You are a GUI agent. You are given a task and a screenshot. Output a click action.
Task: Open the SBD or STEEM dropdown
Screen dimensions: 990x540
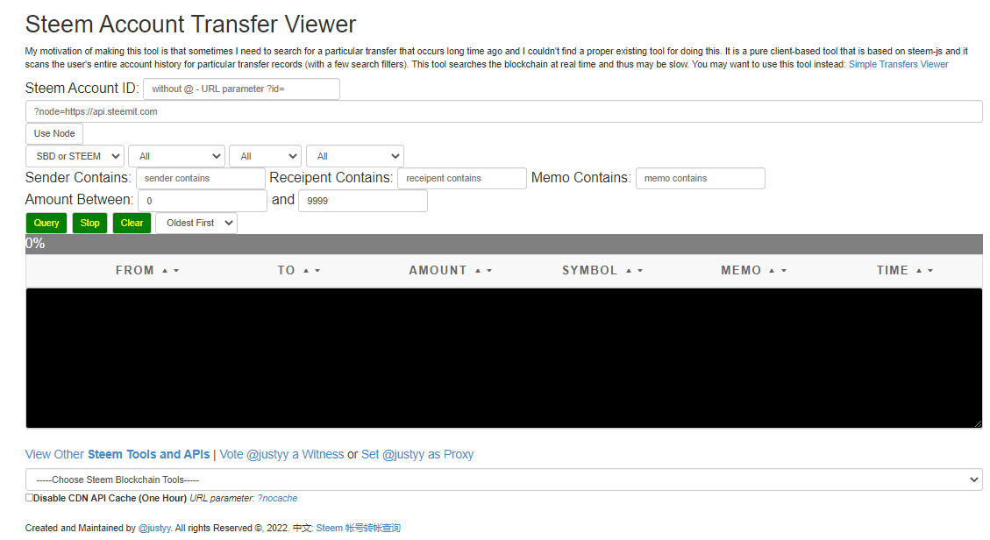pos(75,156)
